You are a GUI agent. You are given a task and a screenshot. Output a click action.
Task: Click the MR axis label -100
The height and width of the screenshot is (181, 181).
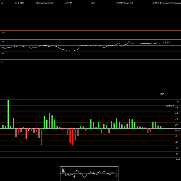[177, 160]
